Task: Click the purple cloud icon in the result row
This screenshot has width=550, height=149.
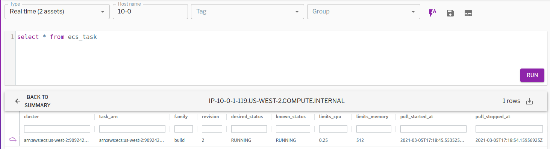Action: pyautogui.click(x=13, y=140)
